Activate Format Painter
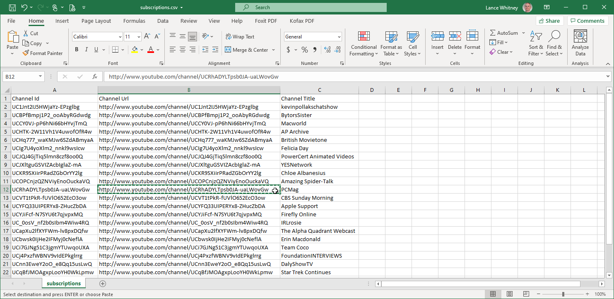 point(43,53)
